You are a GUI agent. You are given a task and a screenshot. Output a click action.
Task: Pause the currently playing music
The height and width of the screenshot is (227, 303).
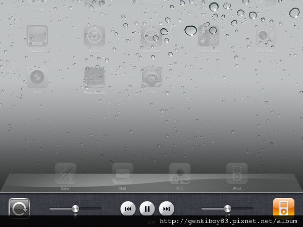pyautogui.click(x=146, y=208)
